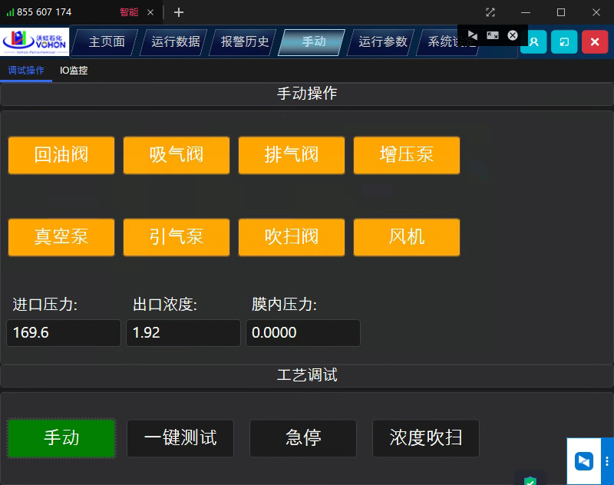The width and height of the screenshot is (614, 485).
Task: Toggle the 引气泵 pump button
Action: pyautogui.click(x=177, y=237)
